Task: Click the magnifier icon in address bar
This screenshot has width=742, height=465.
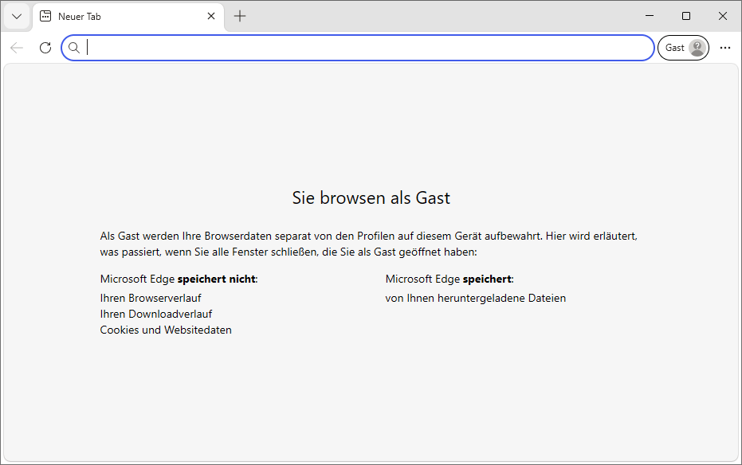Action: point(74,48)
